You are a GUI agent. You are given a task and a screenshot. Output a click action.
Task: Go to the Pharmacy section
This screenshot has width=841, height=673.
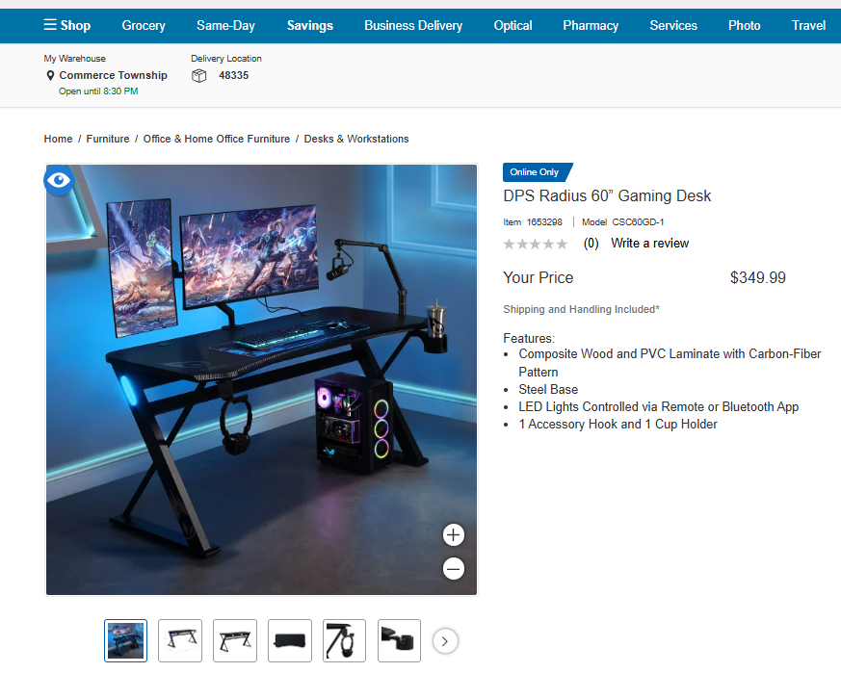(591, 25)
